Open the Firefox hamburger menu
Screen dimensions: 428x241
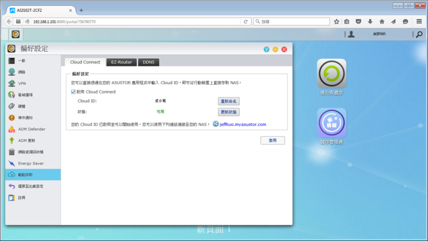point(419,21)
